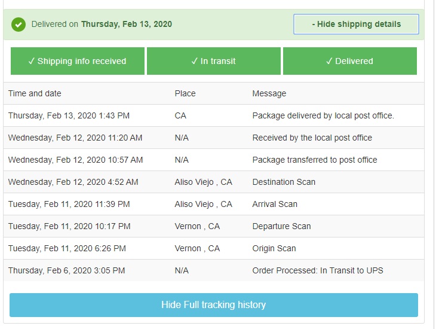The image size is (439, 329).
Task: Select the Shipping info received step
Action: click(x=78, y=61)
